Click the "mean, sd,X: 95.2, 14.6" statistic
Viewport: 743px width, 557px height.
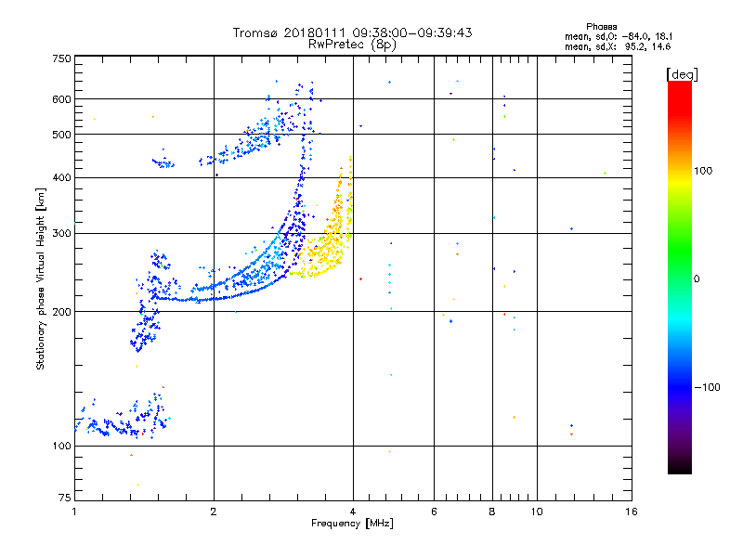pyautogui.click(x=618, y=47)
